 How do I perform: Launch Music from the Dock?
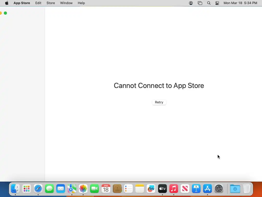coord(174,189)
